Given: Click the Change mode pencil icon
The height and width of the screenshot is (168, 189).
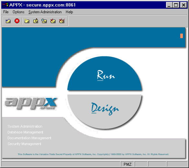Looking at the screenshot, I should [36, 21].
